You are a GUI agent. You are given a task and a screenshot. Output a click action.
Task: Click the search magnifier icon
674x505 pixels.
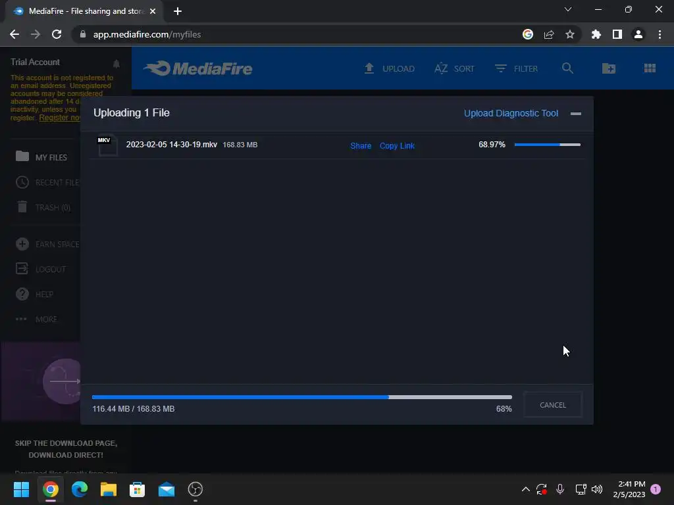coord(567,68)
